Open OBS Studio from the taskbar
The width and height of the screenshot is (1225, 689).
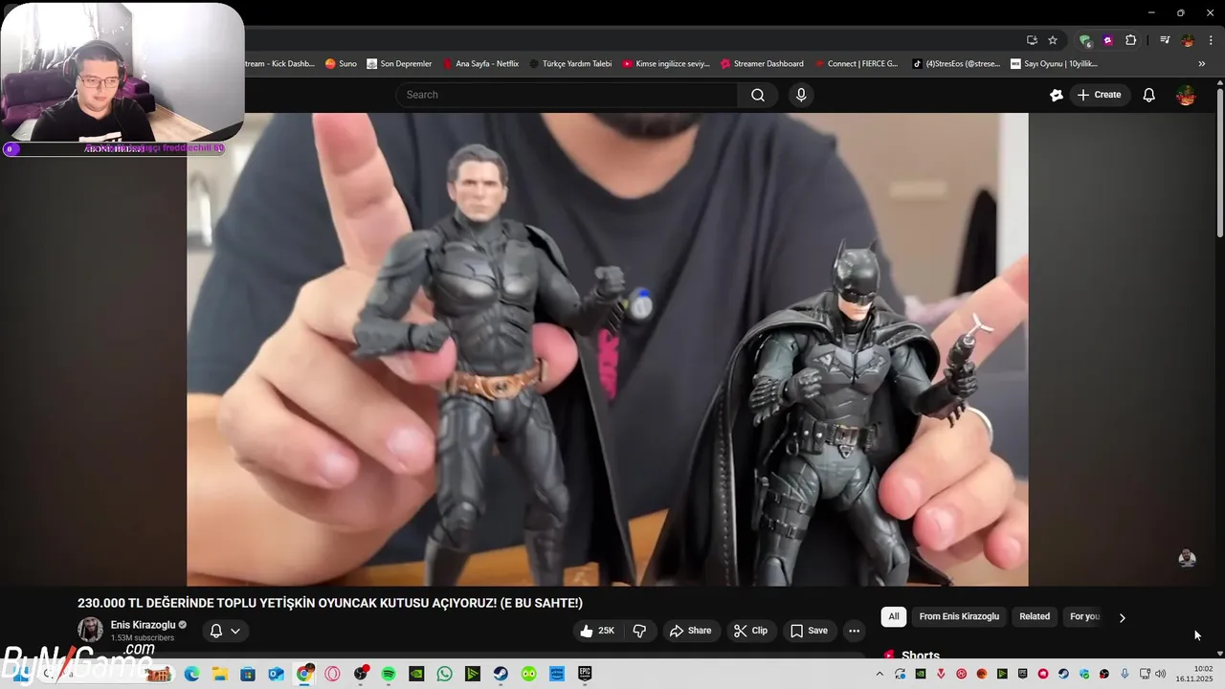click(x=361, y=674)
